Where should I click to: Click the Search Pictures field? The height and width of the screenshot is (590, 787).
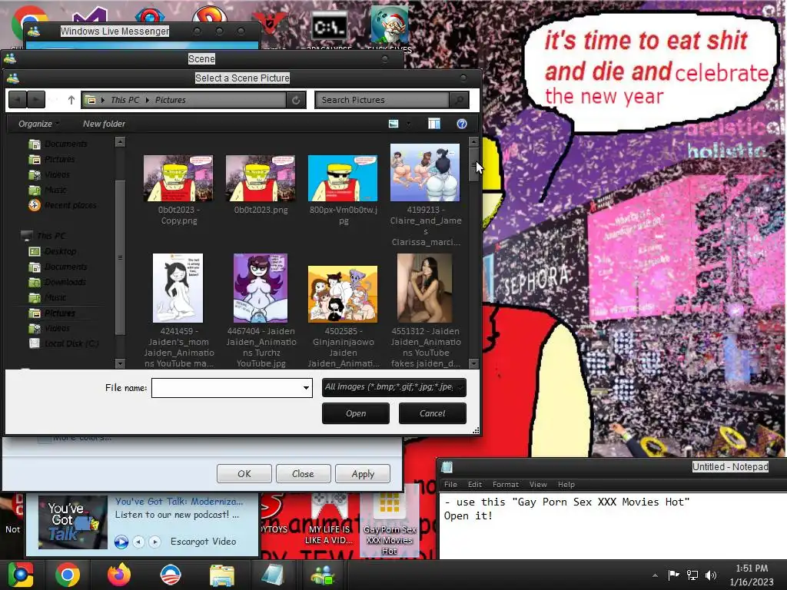pos(383,100)
